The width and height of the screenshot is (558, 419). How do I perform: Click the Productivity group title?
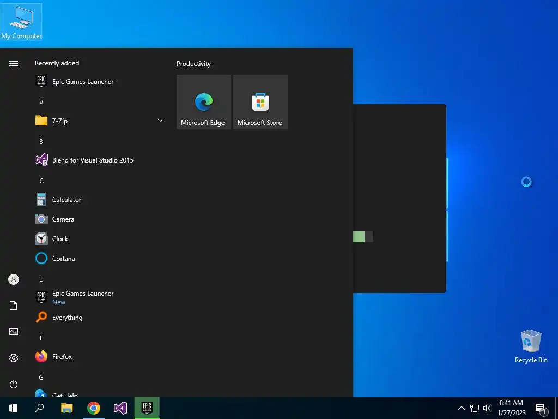click(x=193, y=64)
